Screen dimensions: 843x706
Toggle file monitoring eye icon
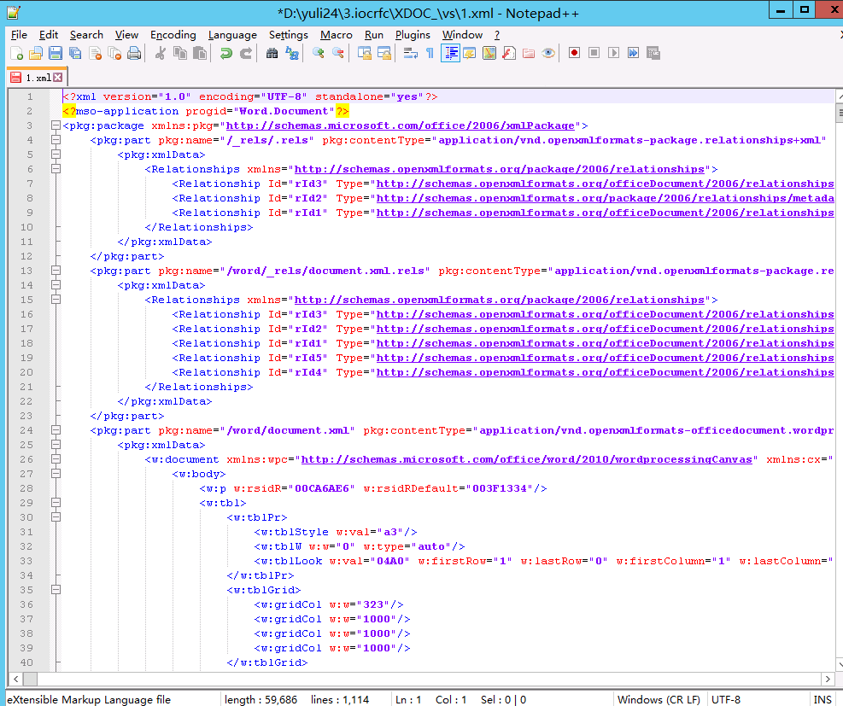point(548,53)
